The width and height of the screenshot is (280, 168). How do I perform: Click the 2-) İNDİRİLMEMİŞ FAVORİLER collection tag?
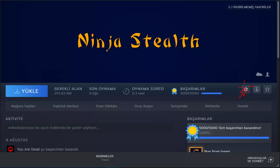pos(249,7)
